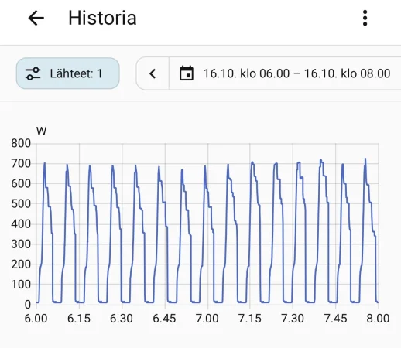401x348 pixels.
Task: Go back with the arrow icon
Action: pyautogui.click(x=36, y=18)
